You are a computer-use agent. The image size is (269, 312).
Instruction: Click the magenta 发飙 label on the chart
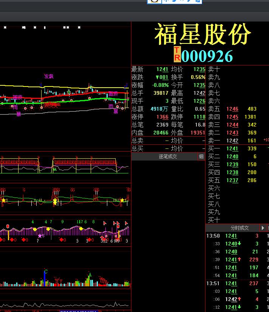(x=49, y=76)
